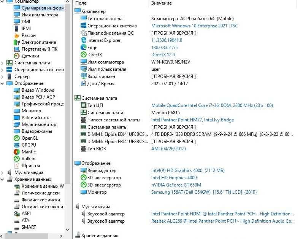The width and height of the screenshot is (303, 239).
Task: Open the Датчики gauge icon
Action: click(17, 56)
